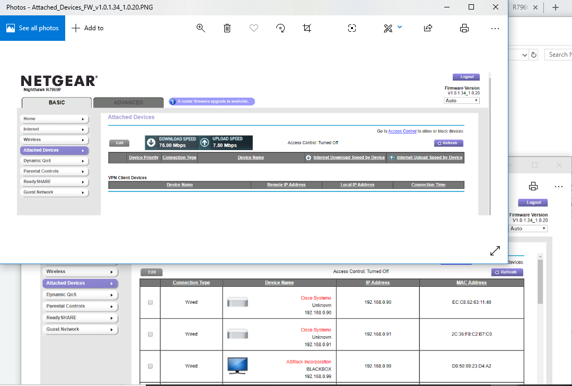Open the share icon in Photos toolbar
This screenshot has height=386, width=572.
(428, 28)
